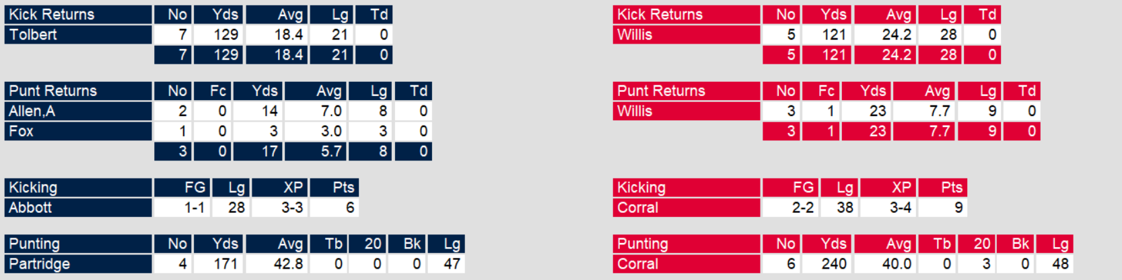Image resolution: width=1122 pixels, height=280 pixels.
Task: Open Abbott in the navy Kicking table
Action: (30, 208)
